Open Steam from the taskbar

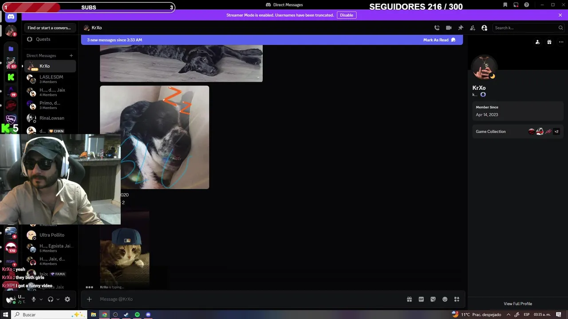pyautogui.click(x=126, y=315)
